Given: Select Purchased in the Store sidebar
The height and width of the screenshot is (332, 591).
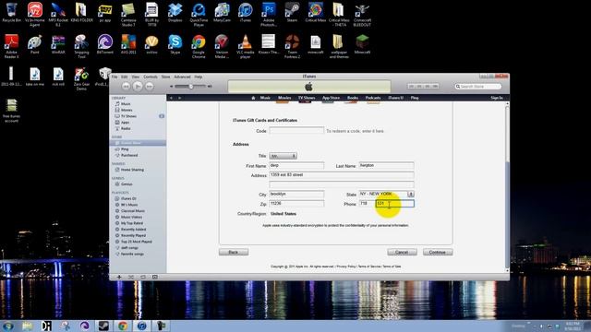Looking at the screenshot, I should click(x=129, y=155).
